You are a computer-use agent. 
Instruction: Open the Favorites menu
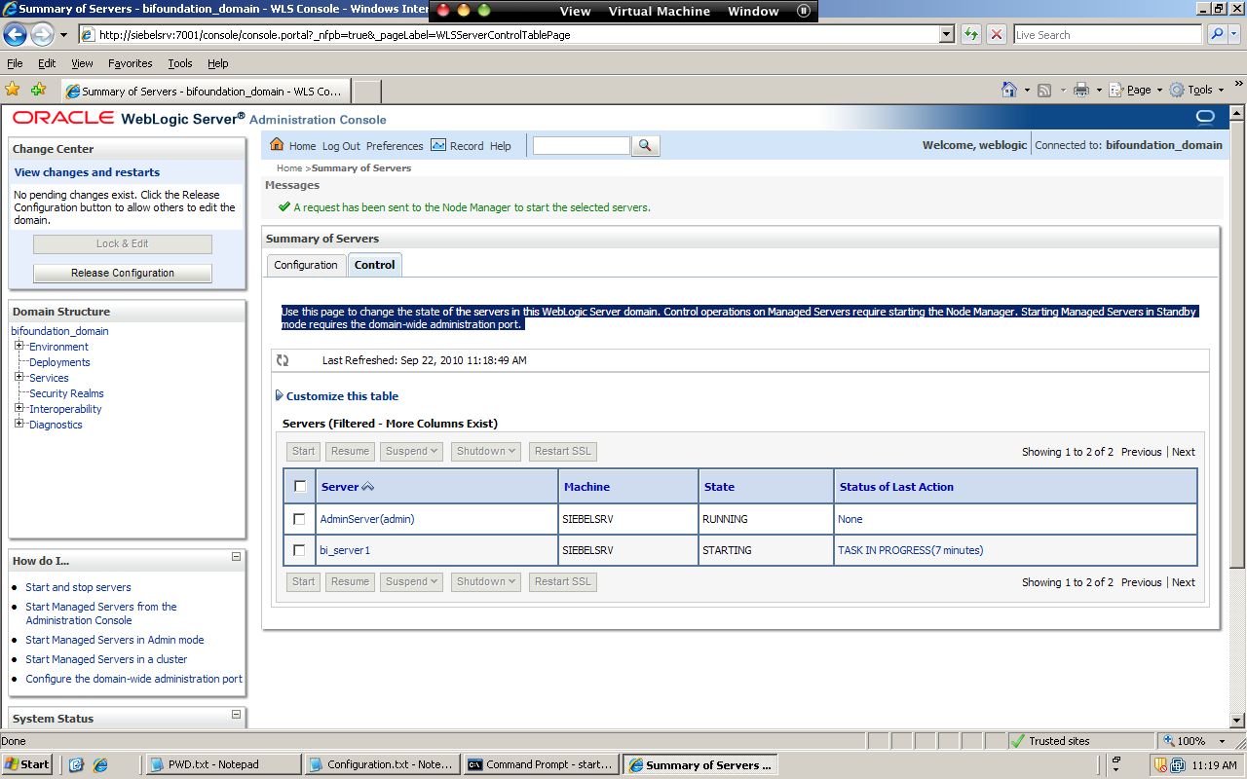(x=132, y=62)
